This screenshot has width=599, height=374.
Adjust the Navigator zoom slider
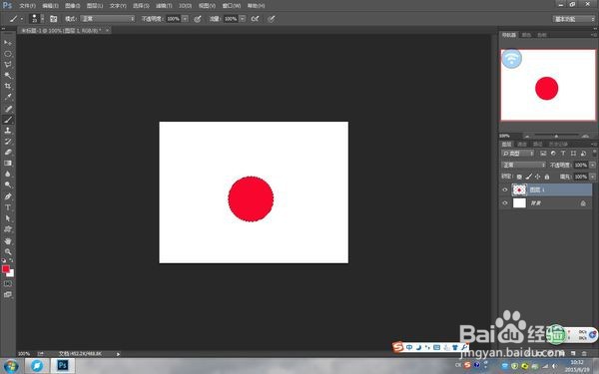tap(556, 136)
